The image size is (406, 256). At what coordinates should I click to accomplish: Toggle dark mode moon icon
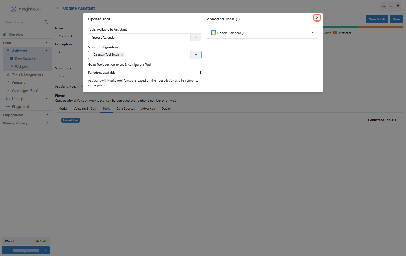[x=391, y=6]
